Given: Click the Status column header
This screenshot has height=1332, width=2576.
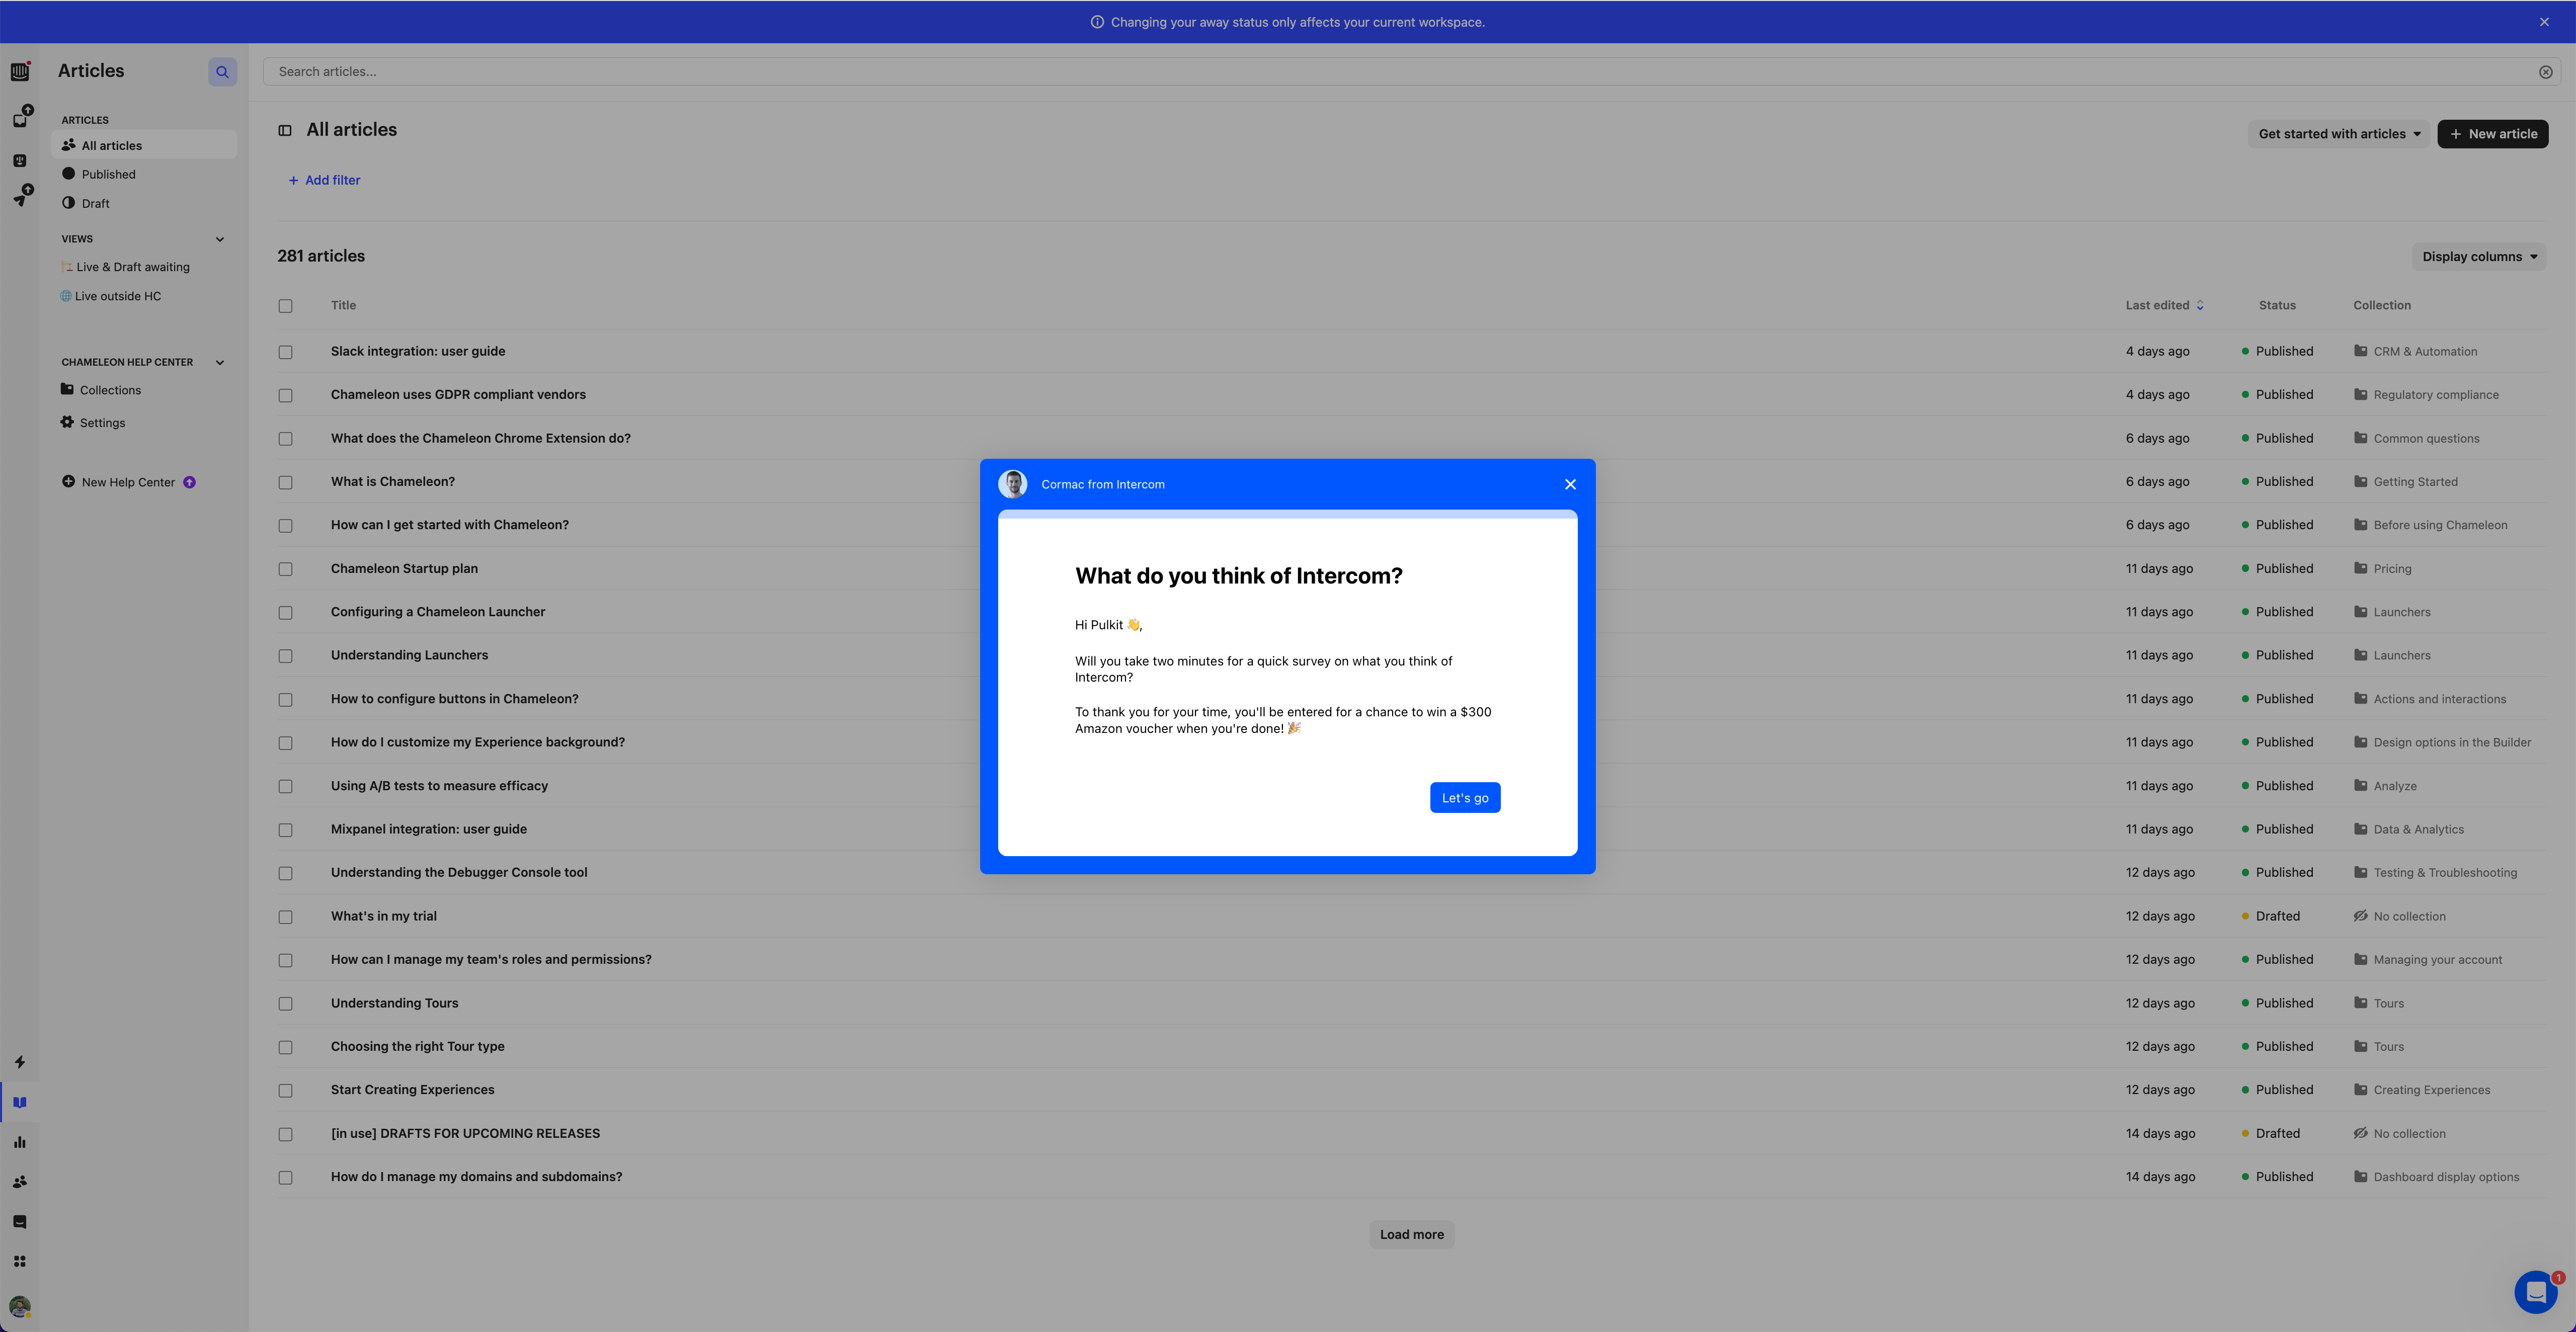Looking at the screenshot, I should pos(2277,306).
